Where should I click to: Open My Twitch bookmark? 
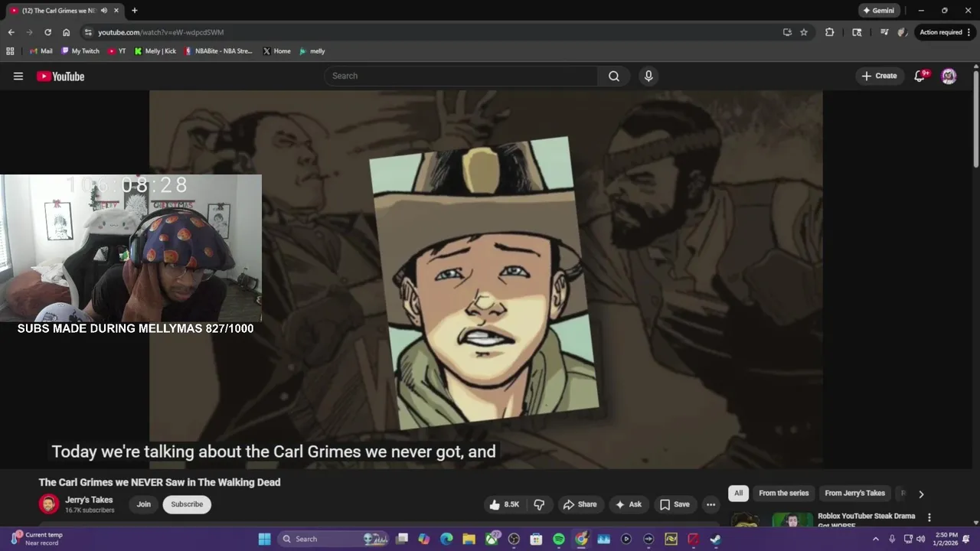point(80,51)
